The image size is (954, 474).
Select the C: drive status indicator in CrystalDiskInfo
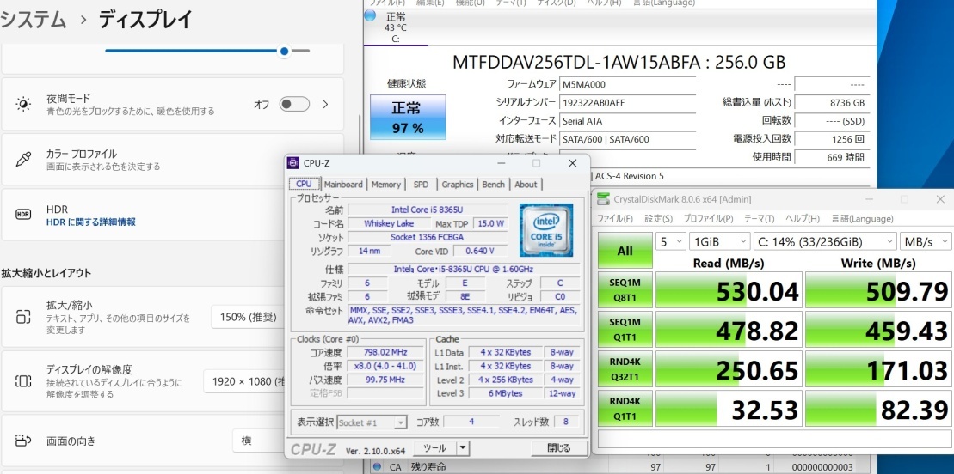point(396,27)
